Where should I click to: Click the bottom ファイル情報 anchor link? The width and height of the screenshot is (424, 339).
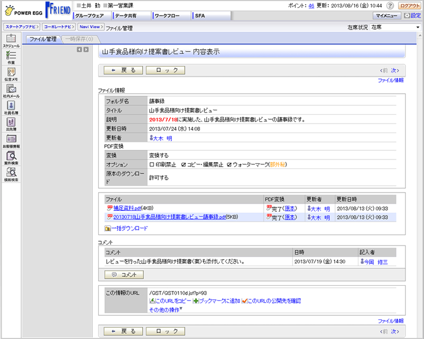[x=391, y=321]
